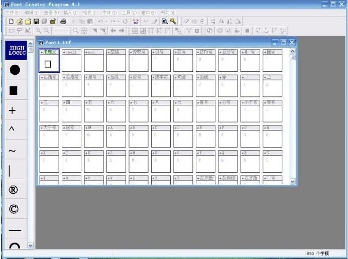
Task: Open the 工具 (Tools) menu
Action: pos(129,12)
